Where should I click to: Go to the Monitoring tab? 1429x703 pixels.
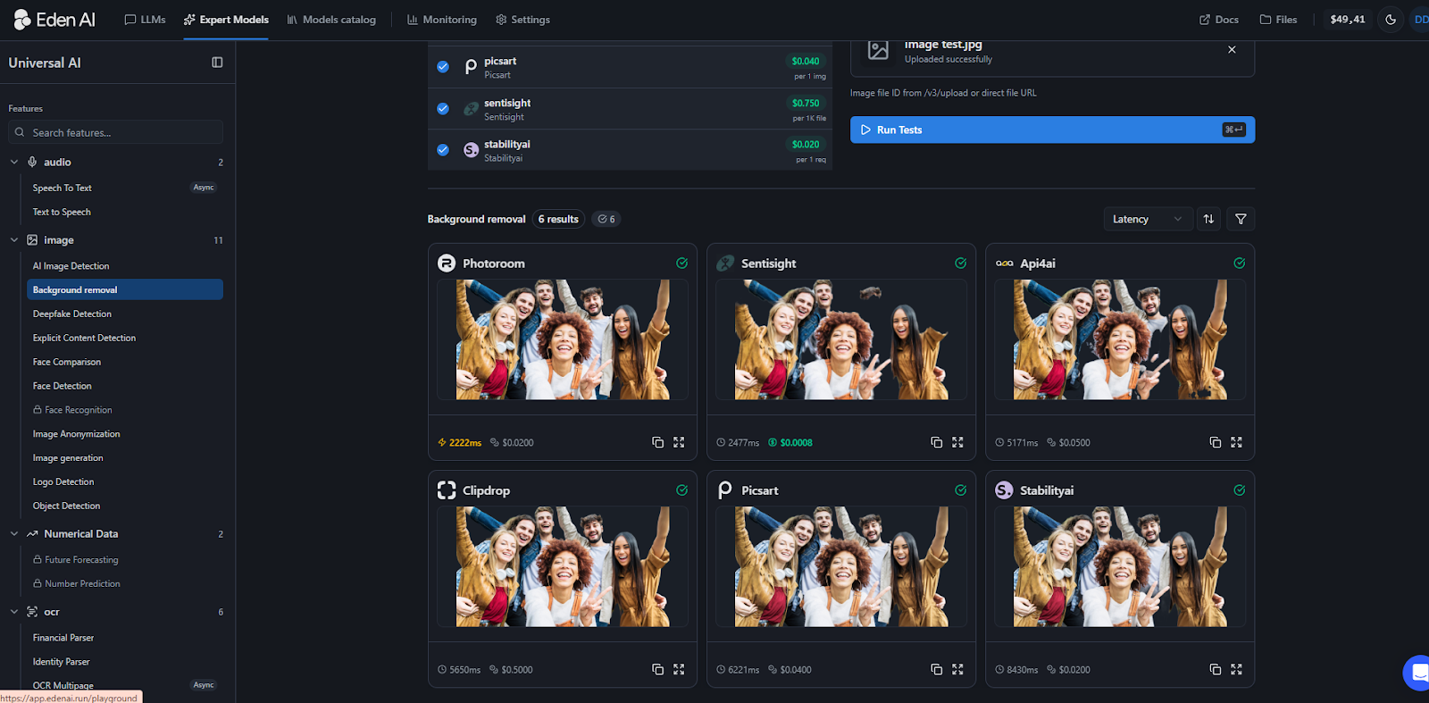(x=442, y=20)
